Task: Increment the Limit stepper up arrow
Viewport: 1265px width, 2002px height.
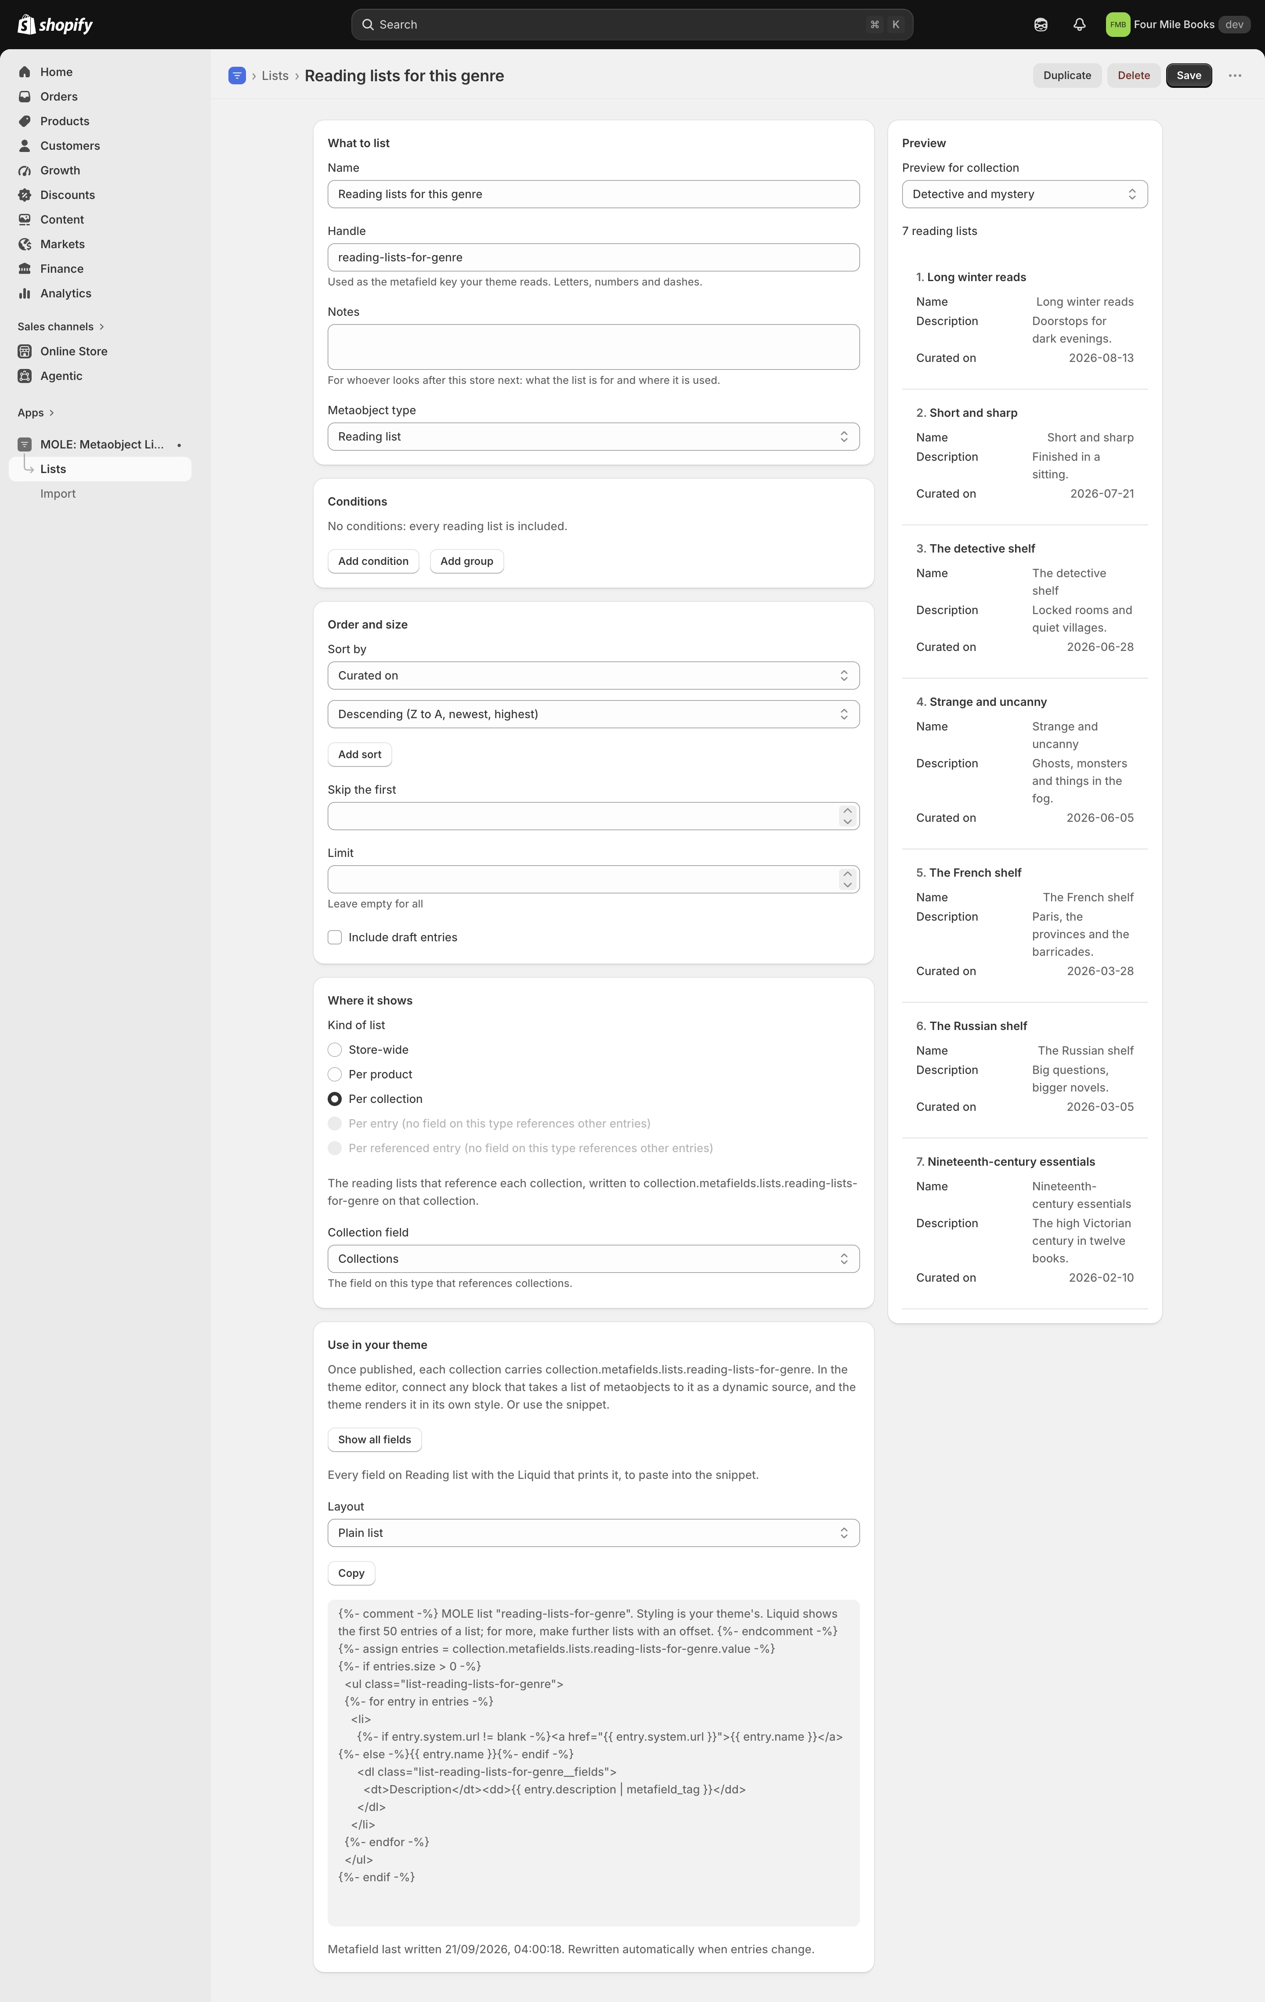Action: (847, 874)
